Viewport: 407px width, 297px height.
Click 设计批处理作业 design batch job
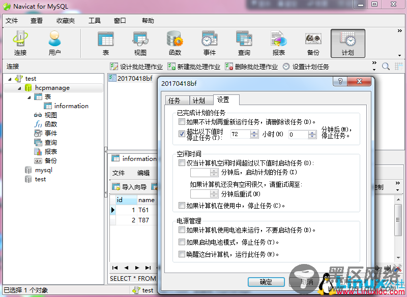tap(136, 67)
